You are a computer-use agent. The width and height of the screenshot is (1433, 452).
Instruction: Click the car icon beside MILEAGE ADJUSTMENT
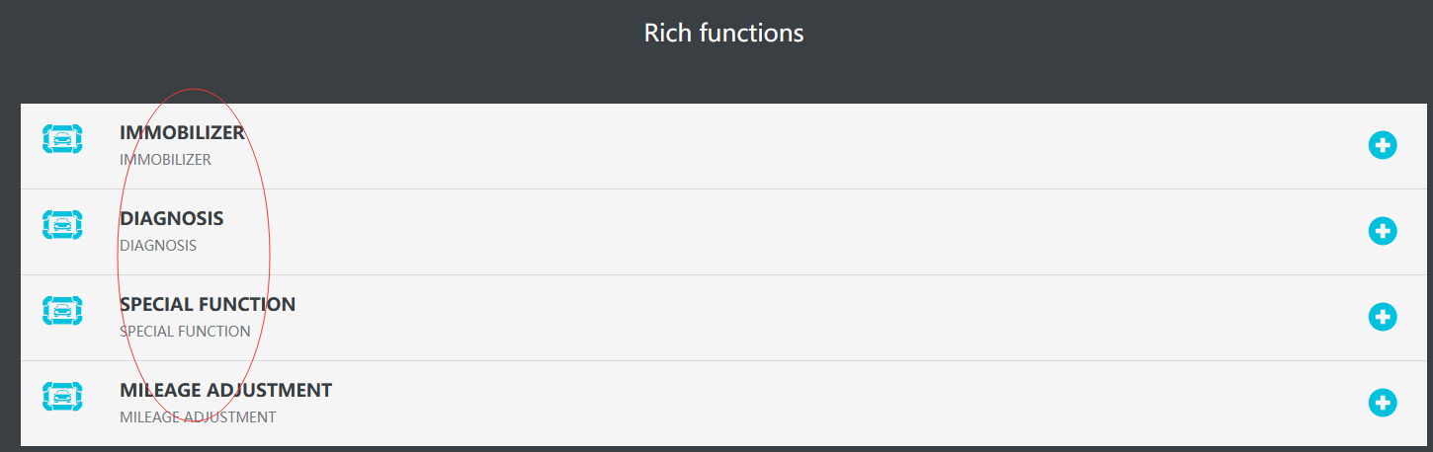(x=62, y=396)
